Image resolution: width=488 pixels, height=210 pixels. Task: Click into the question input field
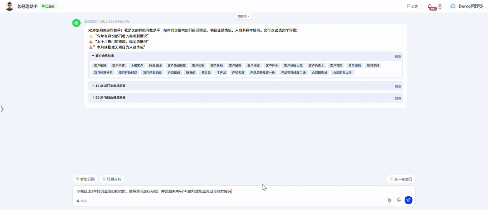[226, 191]
